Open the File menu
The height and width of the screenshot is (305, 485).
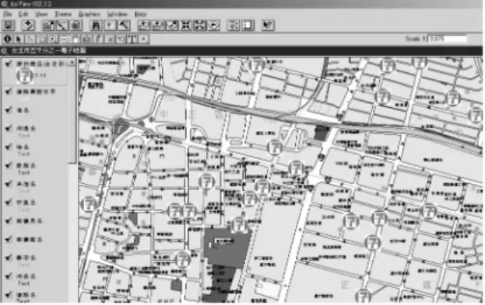[8, 14]
